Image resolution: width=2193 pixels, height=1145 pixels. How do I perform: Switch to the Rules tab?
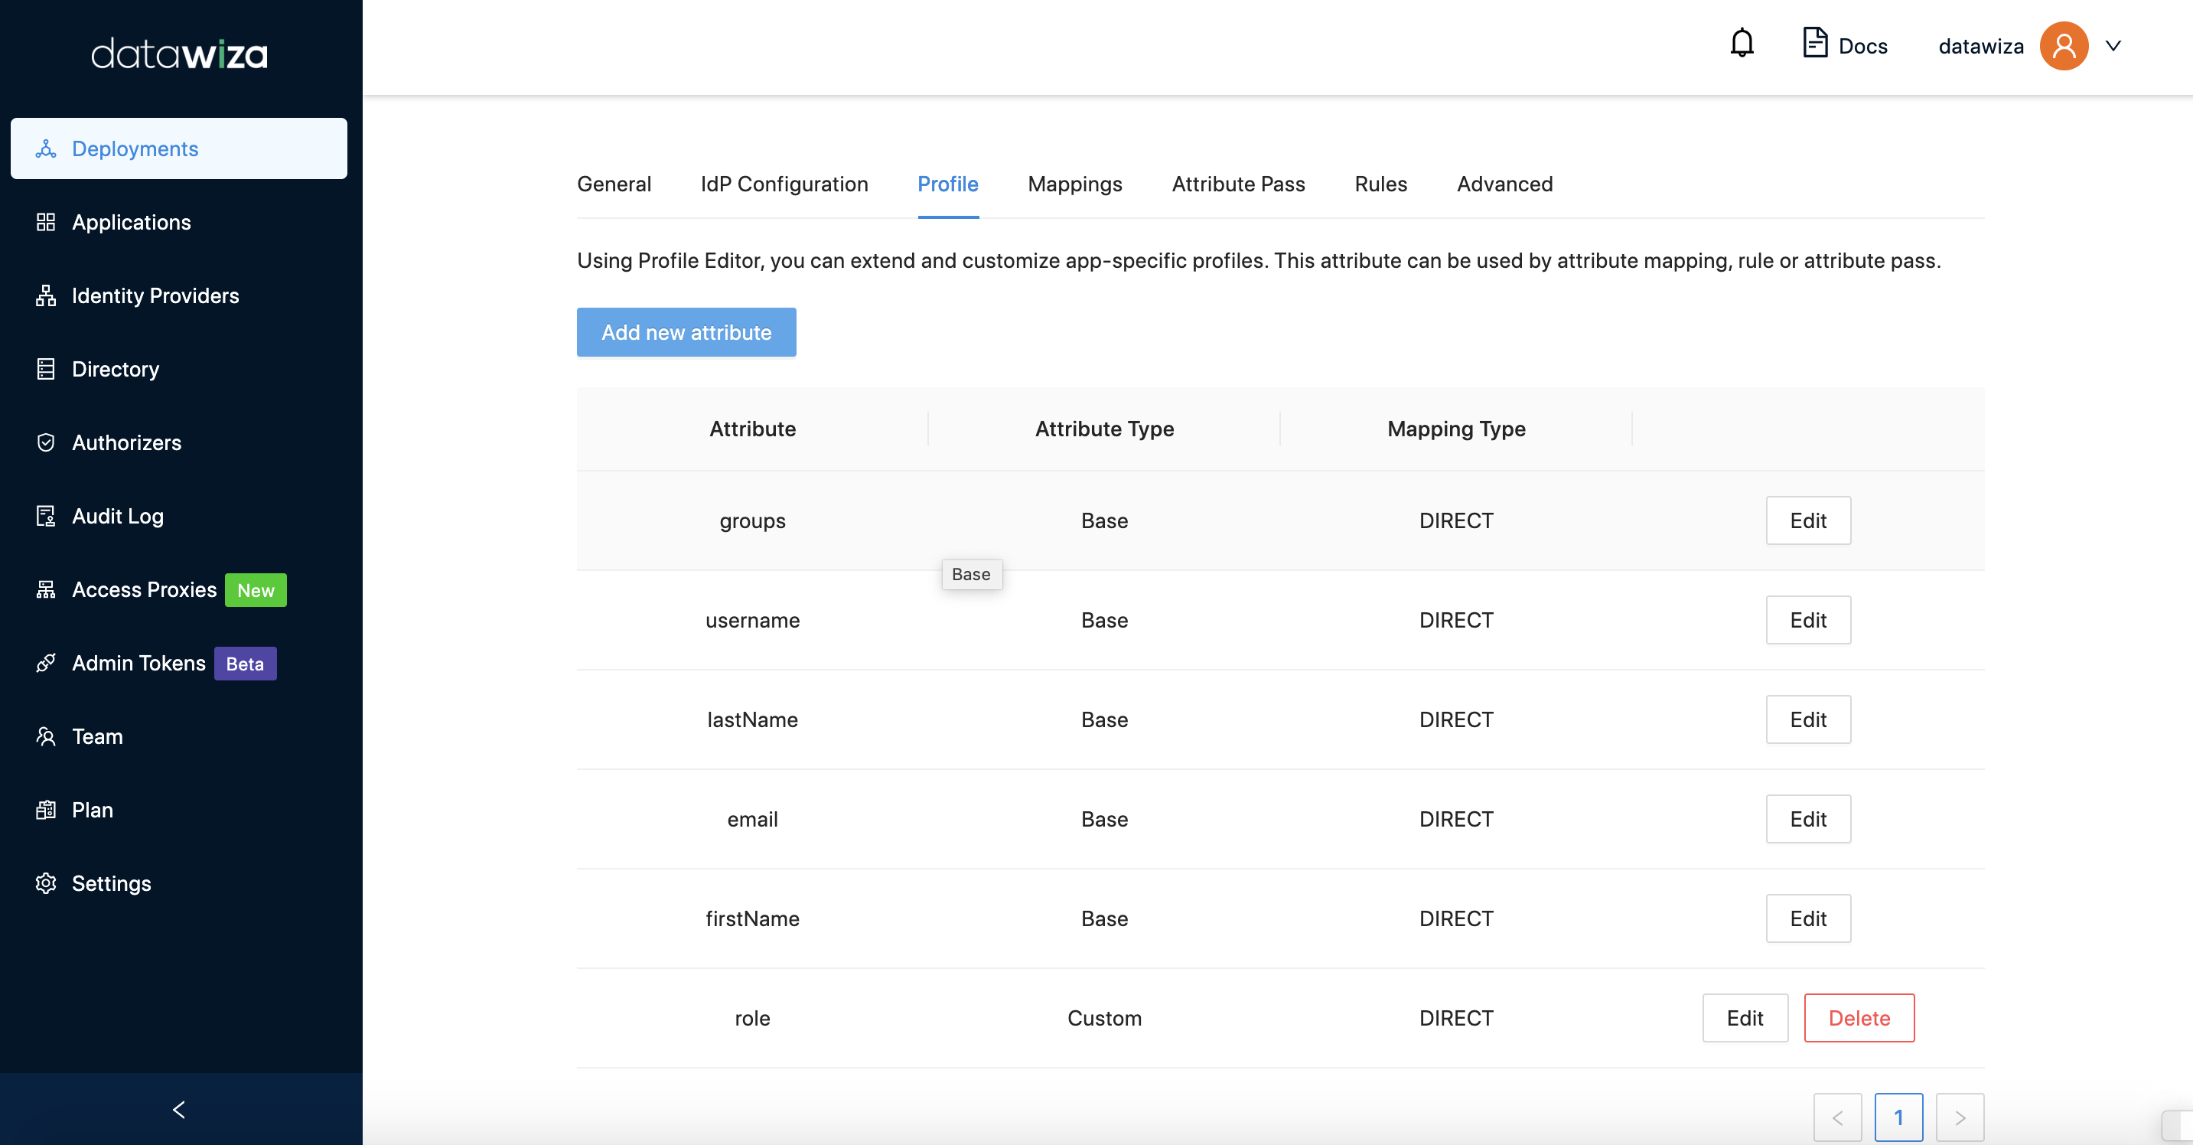(x=1381, y=183)
